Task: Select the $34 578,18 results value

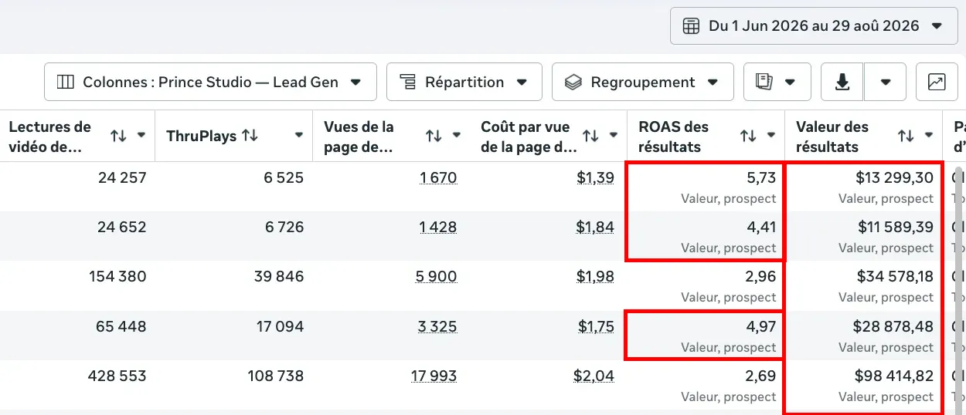Action: tap(895, 276)
